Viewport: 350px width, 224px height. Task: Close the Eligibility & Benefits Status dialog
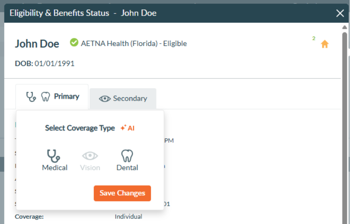(x=340, y=13)
